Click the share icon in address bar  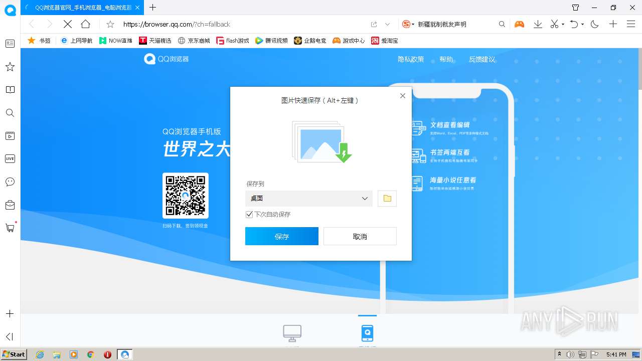click(x=374, y=24)
